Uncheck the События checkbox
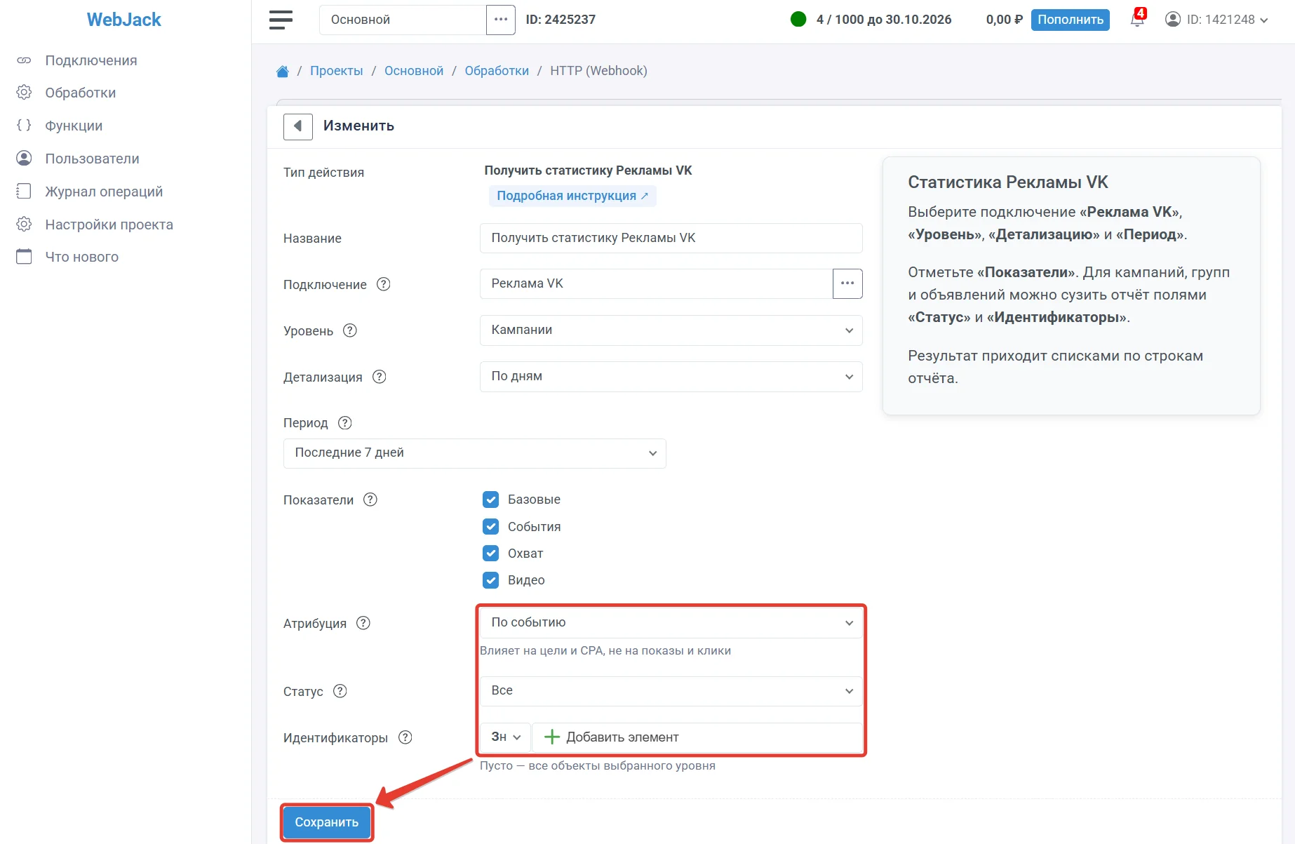Screen dimensions: 1295x844 tap(491, 527)
